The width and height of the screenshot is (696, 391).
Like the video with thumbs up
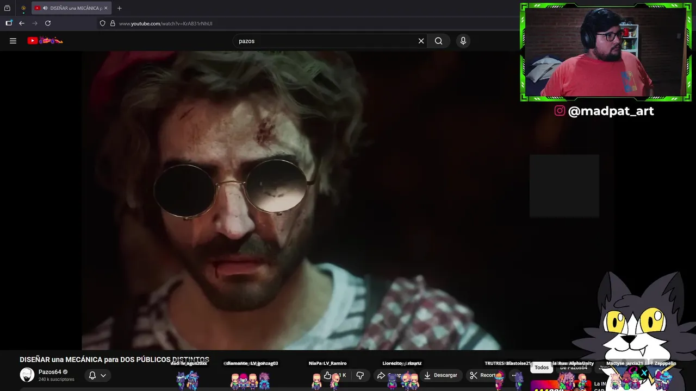(x=327, y=375)
